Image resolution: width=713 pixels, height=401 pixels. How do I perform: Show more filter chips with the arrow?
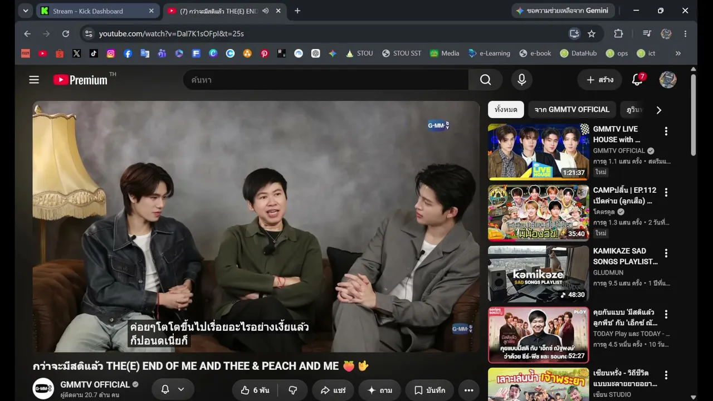click(x=658, y=110)
